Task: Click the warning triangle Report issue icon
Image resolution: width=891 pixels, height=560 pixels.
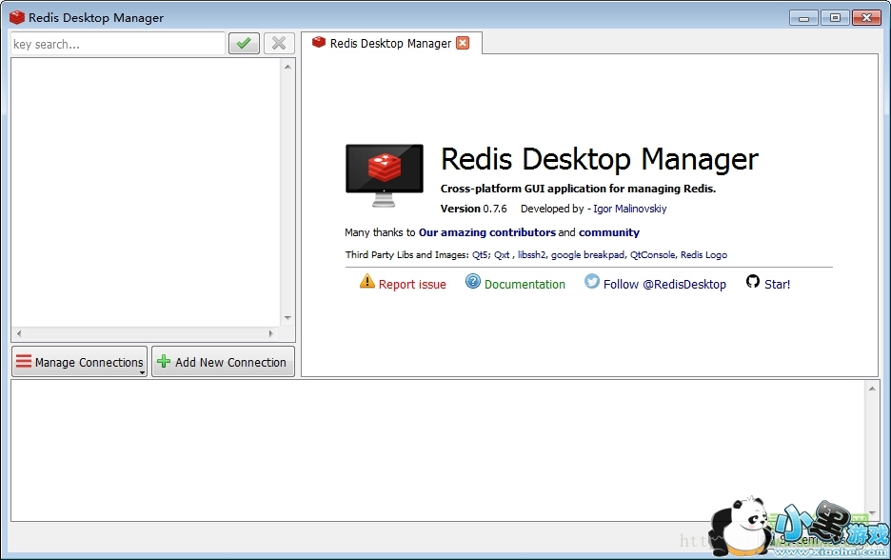Action: tap(367, 282)
